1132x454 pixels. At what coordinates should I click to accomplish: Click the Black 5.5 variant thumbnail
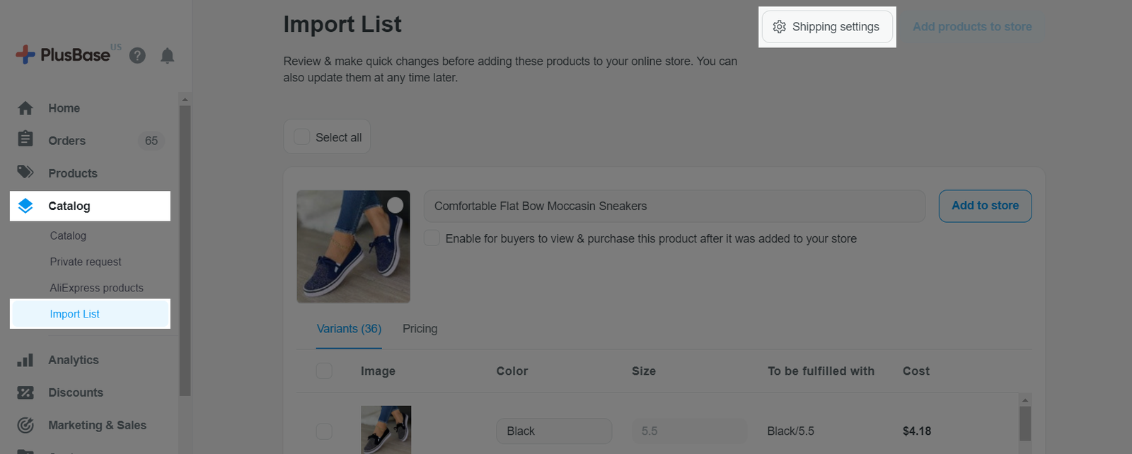386,429
